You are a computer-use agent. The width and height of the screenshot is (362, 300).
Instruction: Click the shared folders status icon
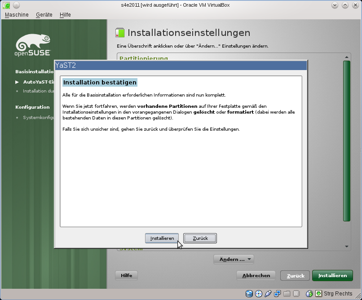tap(287, 294)
